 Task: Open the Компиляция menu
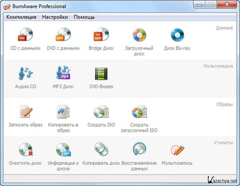tap(21, 17)
